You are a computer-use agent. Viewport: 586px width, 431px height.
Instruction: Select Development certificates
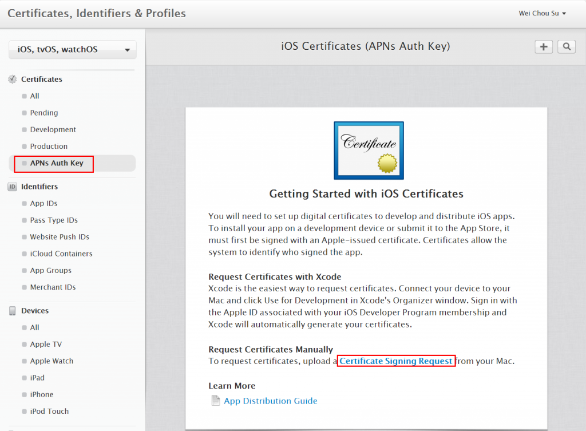53,129
